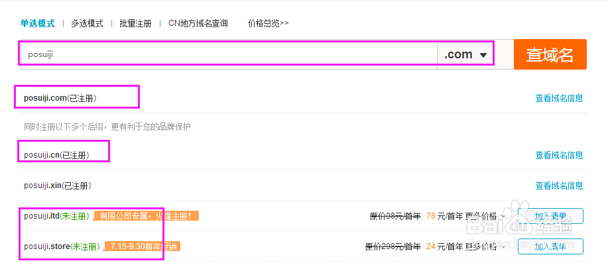Click the posuiji.com registered result
608x265 pixels.
coord(60,98)
